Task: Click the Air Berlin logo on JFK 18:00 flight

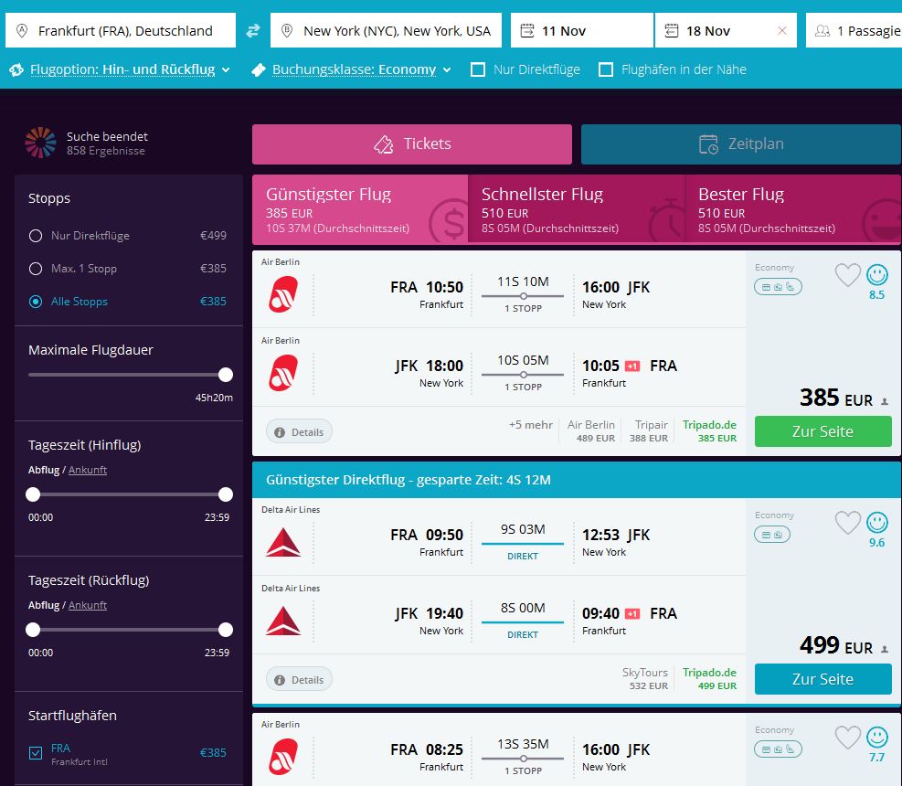Action: tap(283, 373)
